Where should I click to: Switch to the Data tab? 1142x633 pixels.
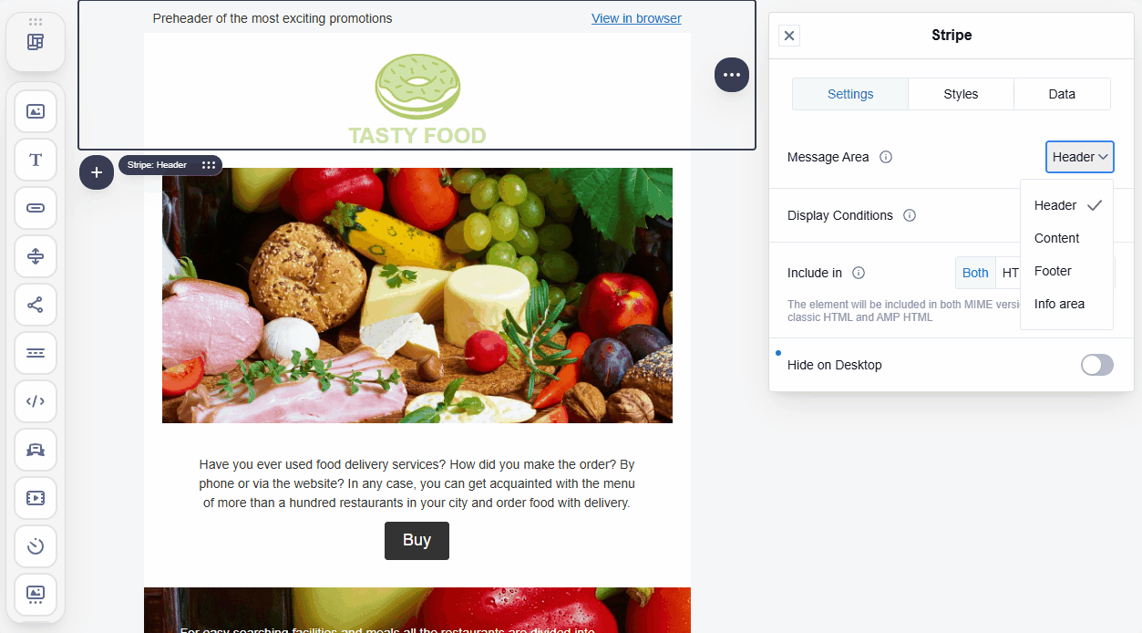[x=1062, y=94]
